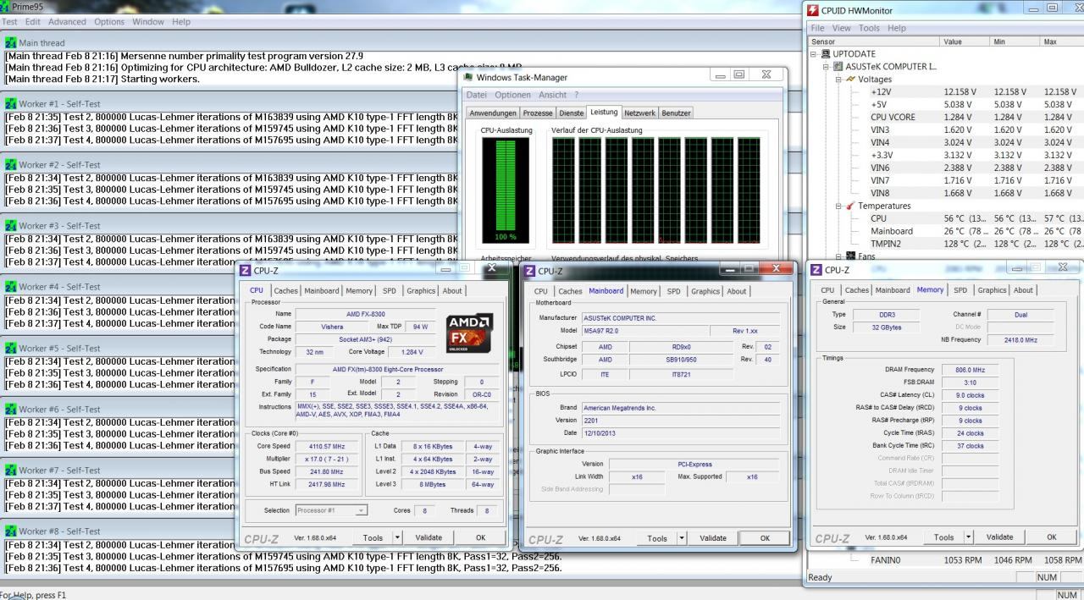Open the Processor #1 selection dropdown
The width and height of the screenshot is (1084, 600).
coord(362,510)
